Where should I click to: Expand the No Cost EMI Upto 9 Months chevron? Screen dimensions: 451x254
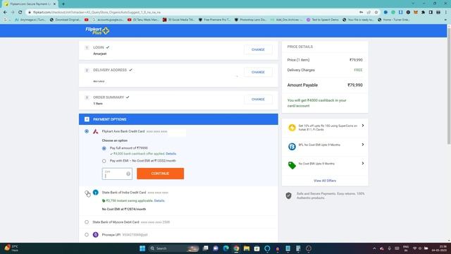click(363, 164)
